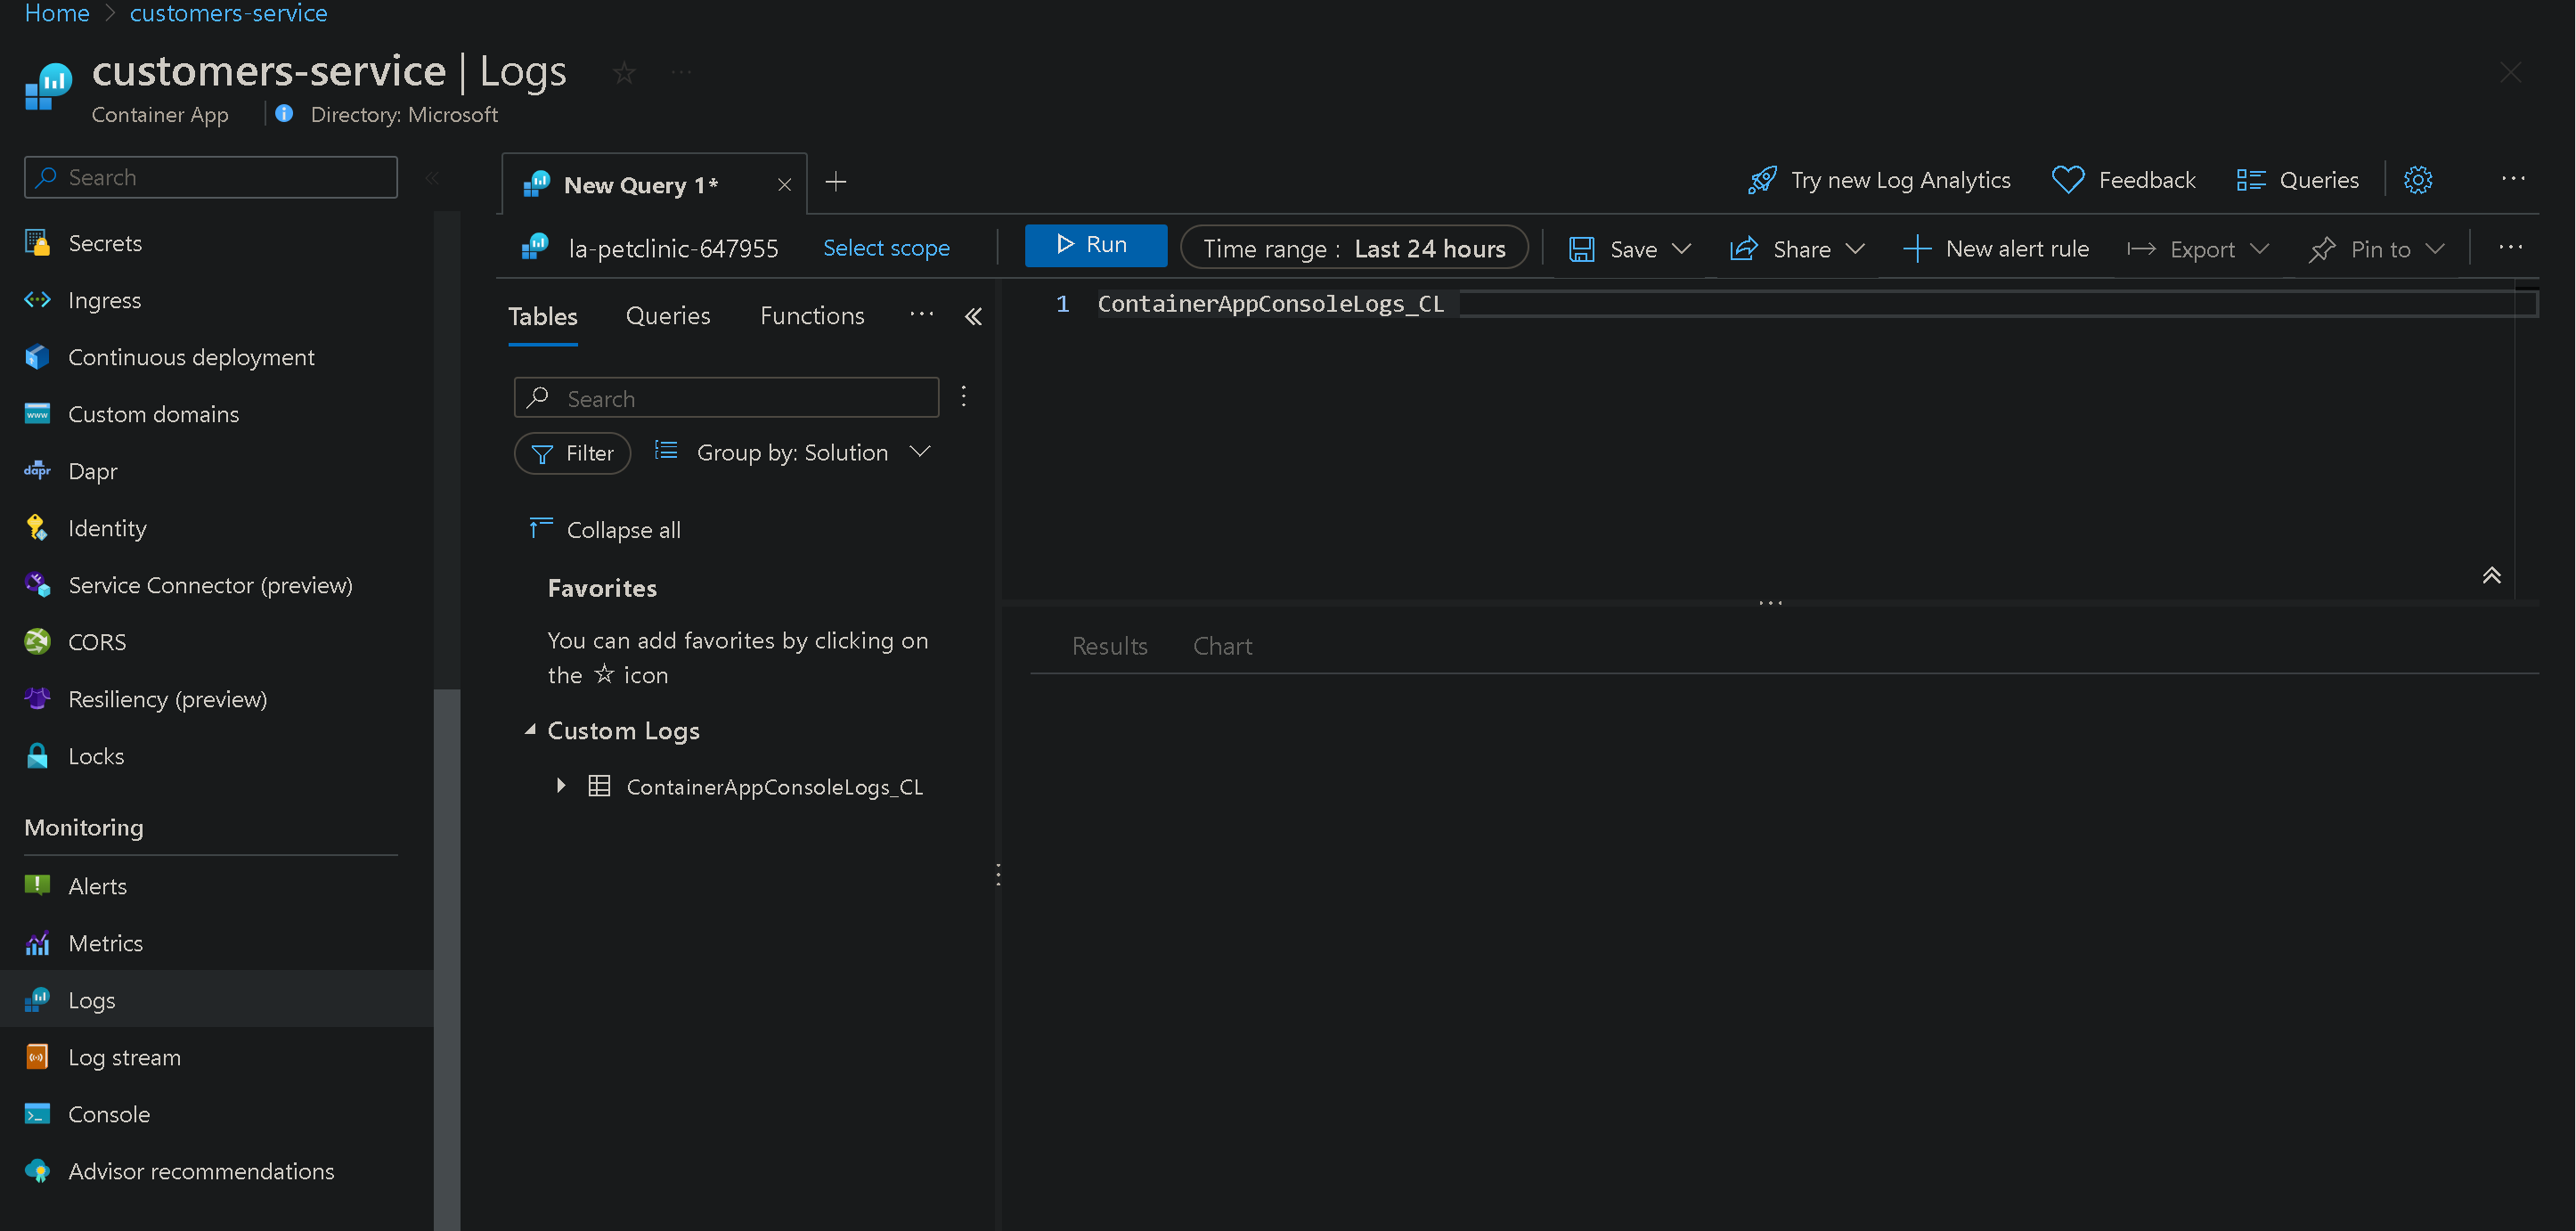
Task: Change the Time range: Last 24 hours
Action: tap(1354, 248)
